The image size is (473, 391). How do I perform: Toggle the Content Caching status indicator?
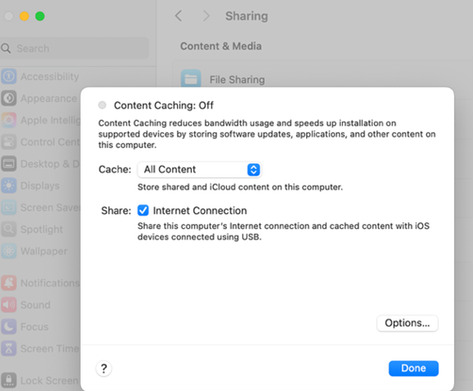[102, 105]
